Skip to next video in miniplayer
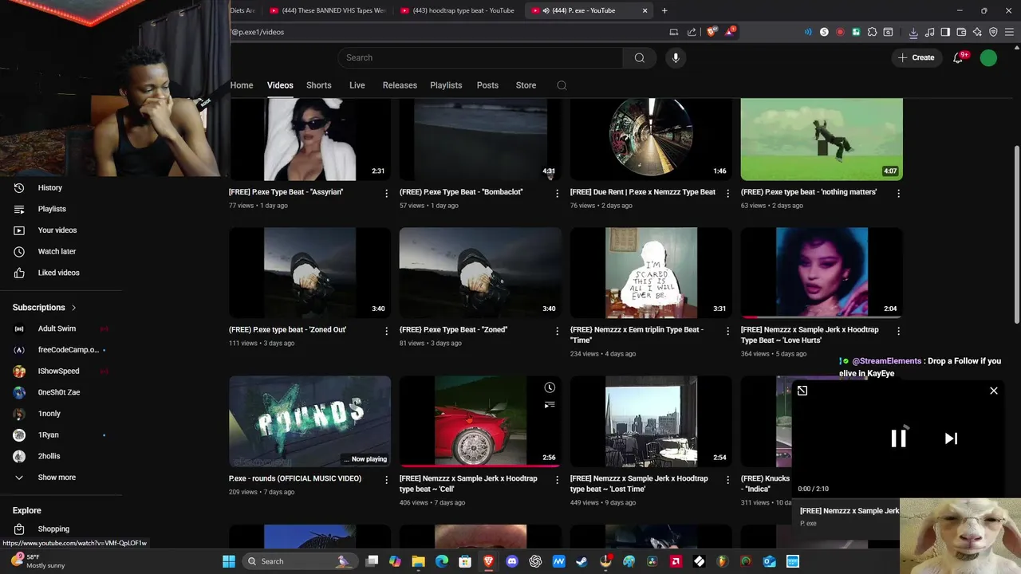 [951, 438]
